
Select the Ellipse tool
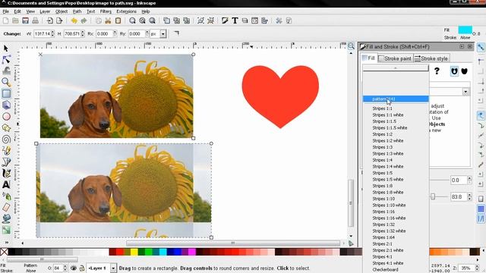pyautogui.click(x=6, y=116)
